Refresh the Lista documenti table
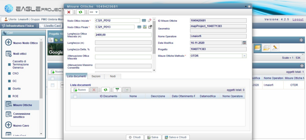 click(106, 90)
